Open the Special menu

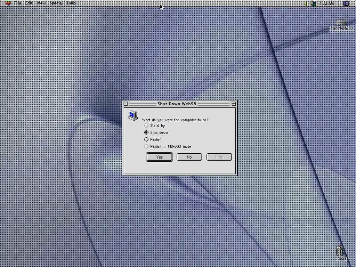pos(56,3)
